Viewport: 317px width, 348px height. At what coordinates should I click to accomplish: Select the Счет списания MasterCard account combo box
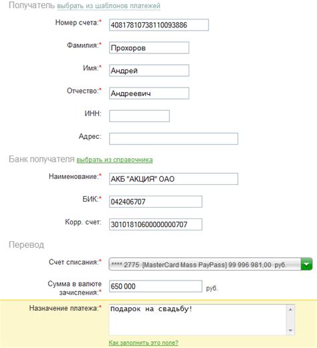point(211,265)
